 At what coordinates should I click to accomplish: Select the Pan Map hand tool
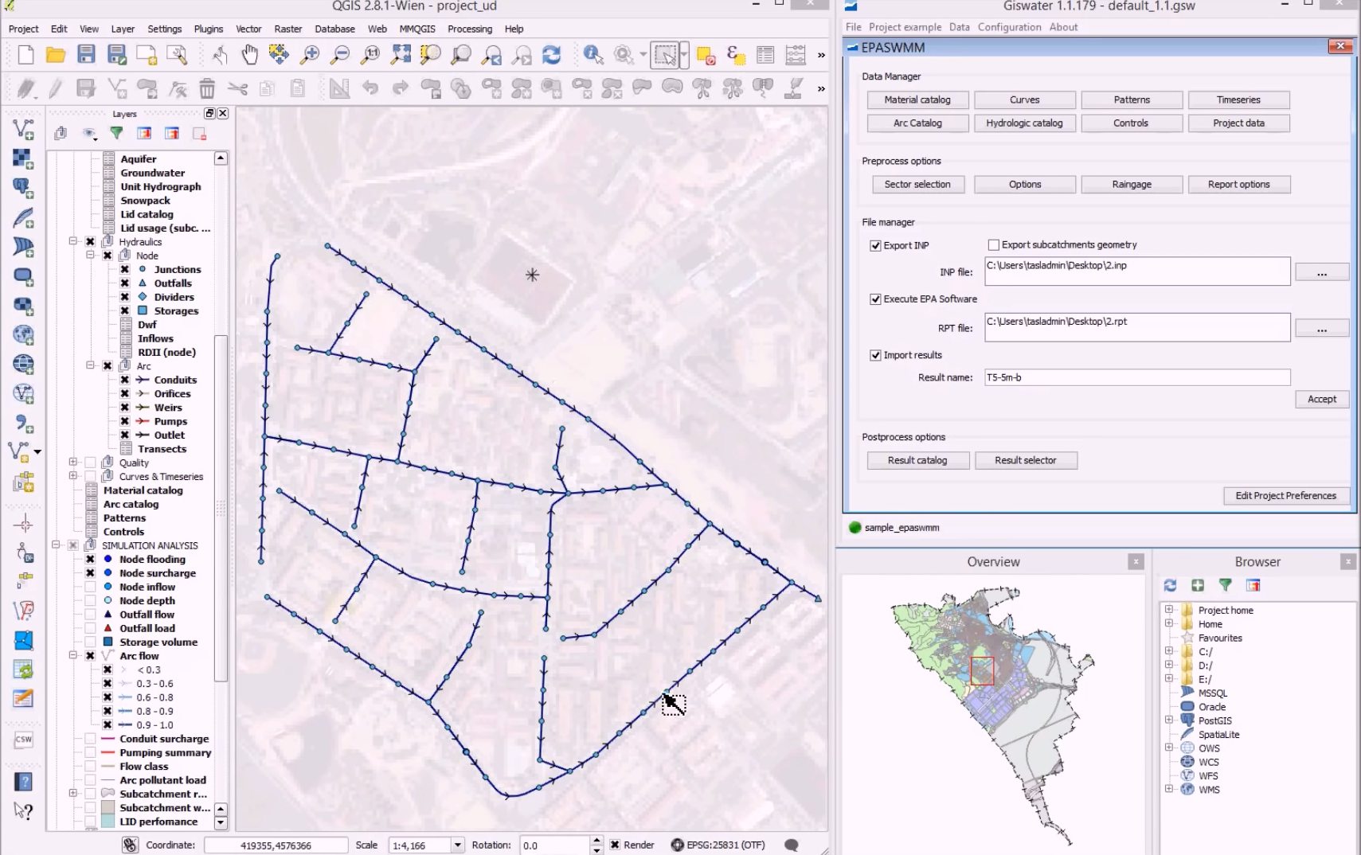tap(249, 55)
